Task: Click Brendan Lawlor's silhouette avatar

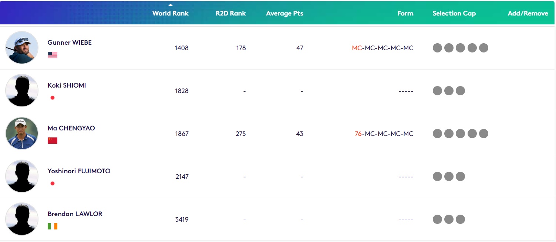Action: point(22,219)
